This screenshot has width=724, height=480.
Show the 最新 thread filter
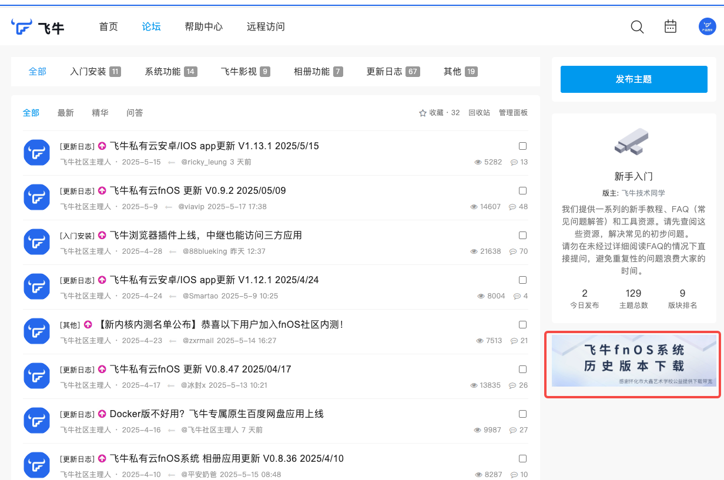(x=66, y=113)
